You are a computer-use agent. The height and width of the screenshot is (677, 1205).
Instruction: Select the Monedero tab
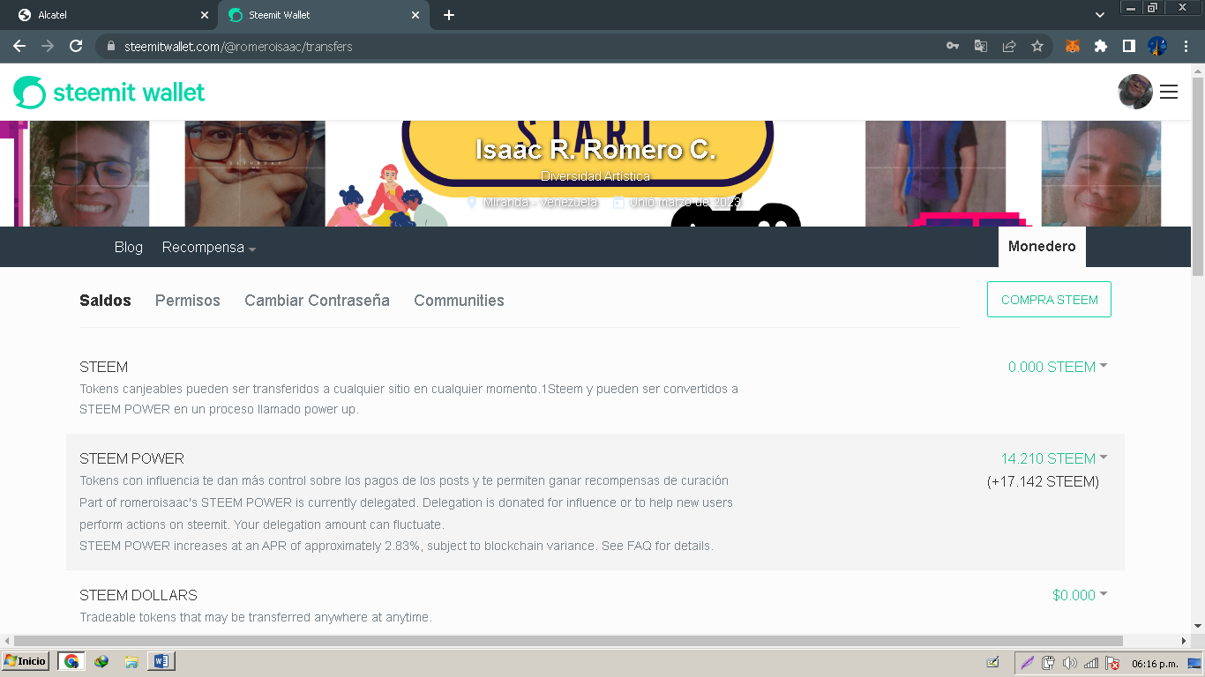(x=1042, y=247)
